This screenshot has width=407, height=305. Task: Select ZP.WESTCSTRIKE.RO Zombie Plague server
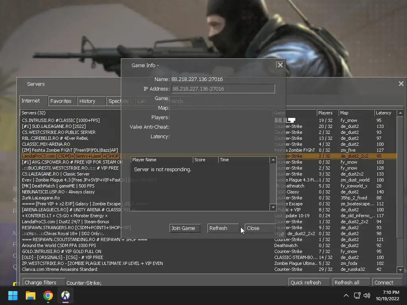coord(208,264)
